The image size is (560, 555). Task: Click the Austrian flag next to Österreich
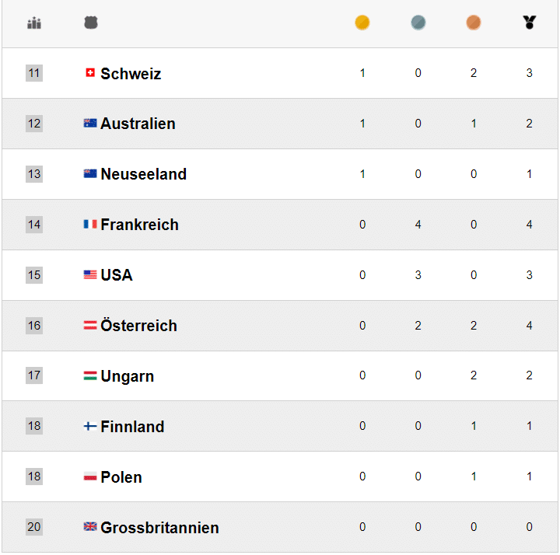coord(90,326)
